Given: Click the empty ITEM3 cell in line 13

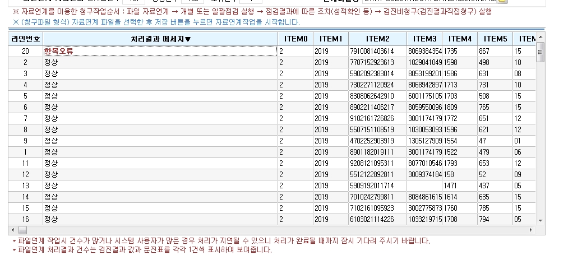Looking at the screenshot, I should (x=424, y=186).
